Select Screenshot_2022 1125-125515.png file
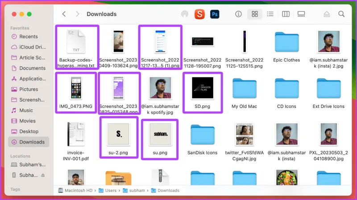The image size is (357, 200). [x=244, y=42]
